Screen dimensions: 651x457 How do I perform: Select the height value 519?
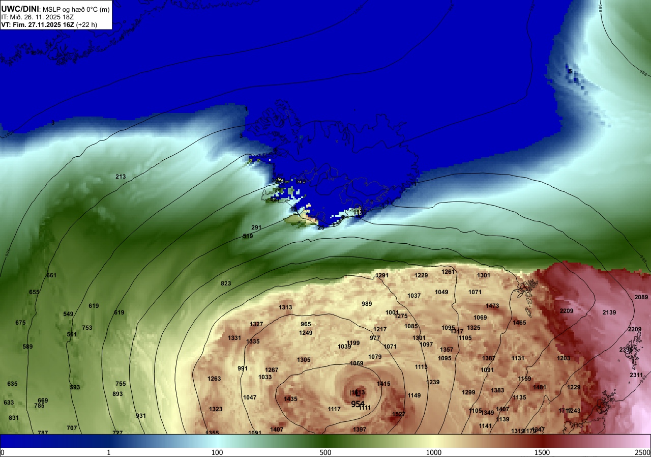pos(248,236)
